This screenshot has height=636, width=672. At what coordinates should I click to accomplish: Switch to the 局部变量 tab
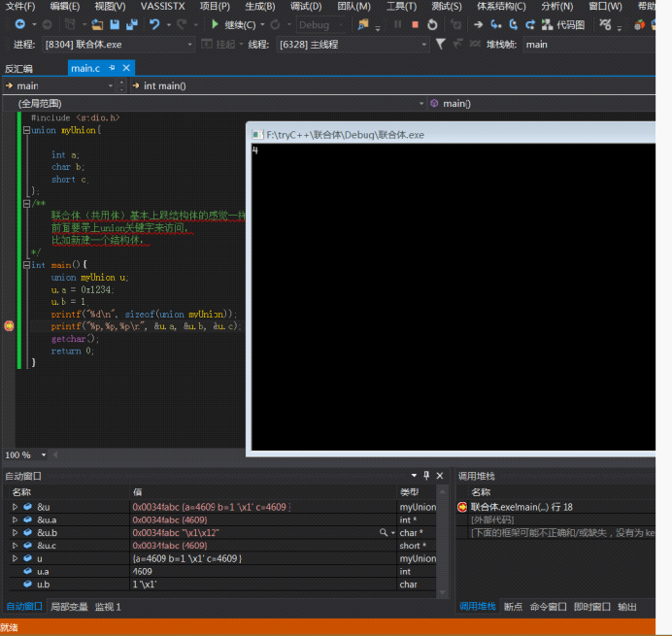click(x=69, y=607)
